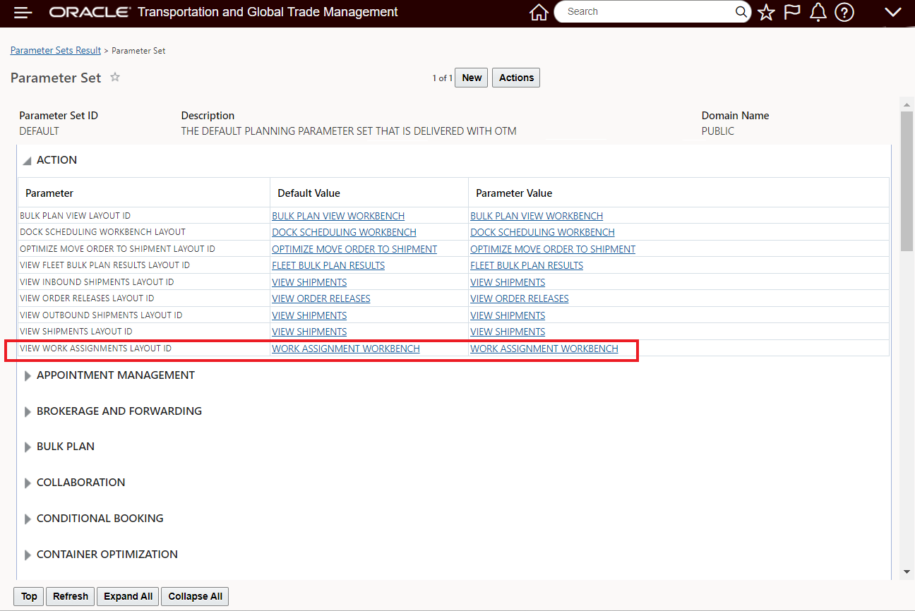Select 'DOCK SCHEDULING WORKBENCH LAYOUT' parameter text

point(102,231)
